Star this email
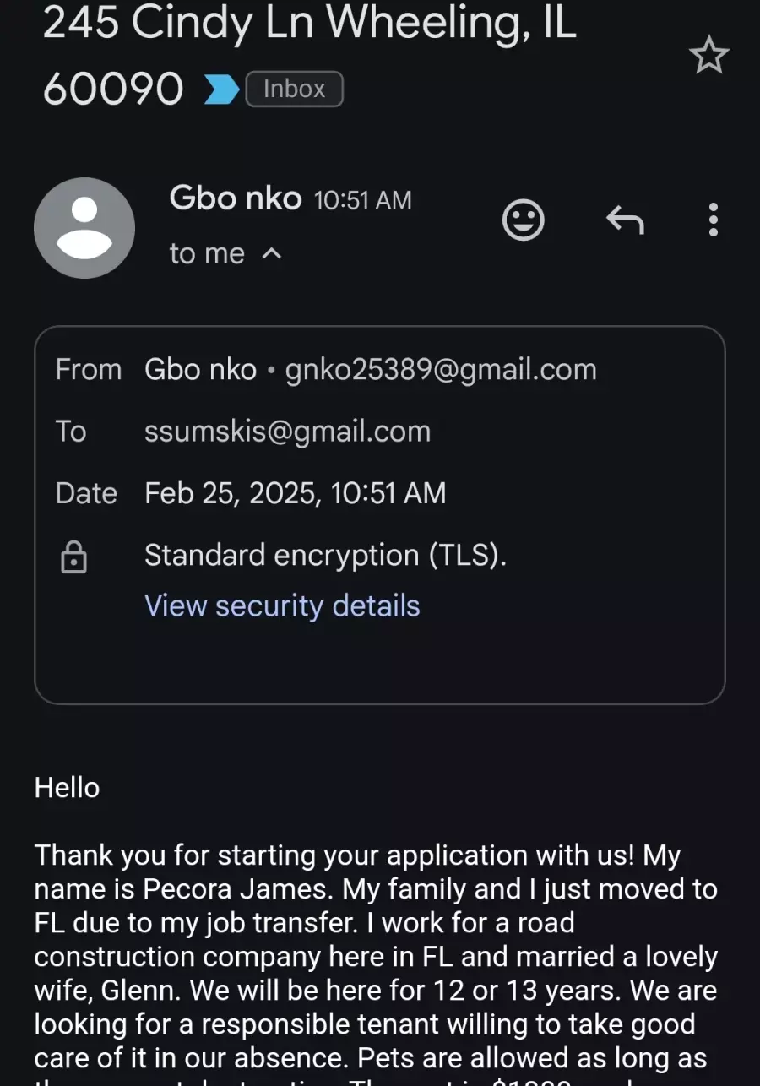 click(708, 56)
